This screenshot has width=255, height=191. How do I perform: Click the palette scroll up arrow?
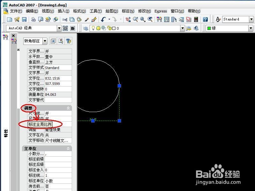coord(18,50)
